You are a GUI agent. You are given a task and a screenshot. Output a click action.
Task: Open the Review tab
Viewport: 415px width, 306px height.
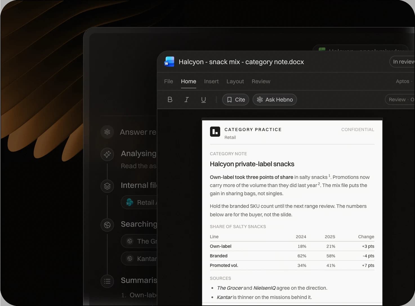[x=261, y=81]
